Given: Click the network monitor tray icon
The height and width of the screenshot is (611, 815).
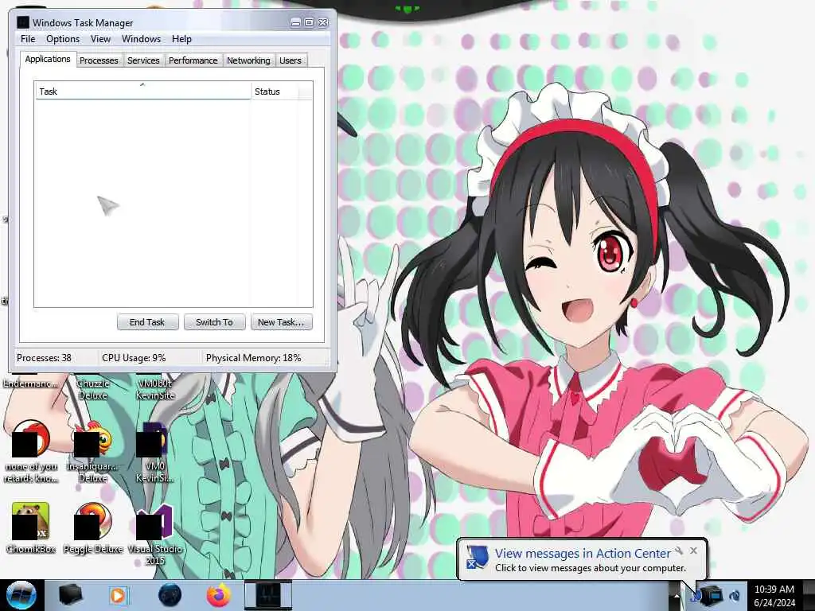Looking at the screenshot, I should pyautogui.click(x=713, y=595).
